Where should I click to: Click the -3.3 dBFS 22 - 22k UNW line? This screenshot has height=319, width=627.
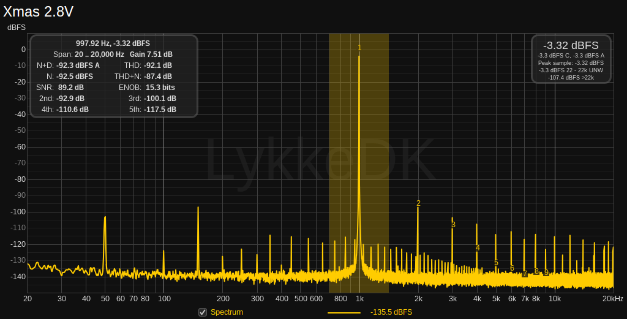[x=571, y=70]
